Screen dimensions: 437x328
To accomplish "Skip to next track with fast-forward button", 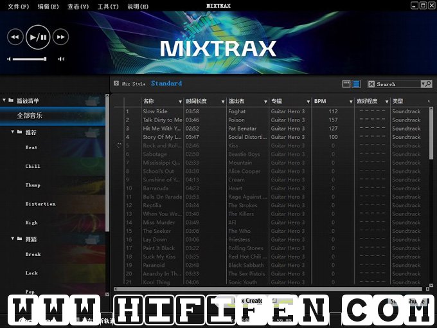I will 60,37.
